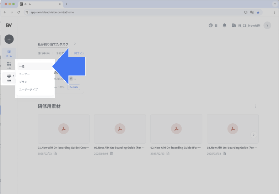The width and height of the screenshot is (279, 194).
Task: Open the 研修用素材 three-dot options menu
Action: (255, 106)
